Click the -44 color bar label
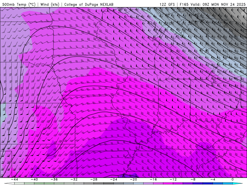Image resolution: width=247 pixels, height=185 pixels. [x=14, y=179]
